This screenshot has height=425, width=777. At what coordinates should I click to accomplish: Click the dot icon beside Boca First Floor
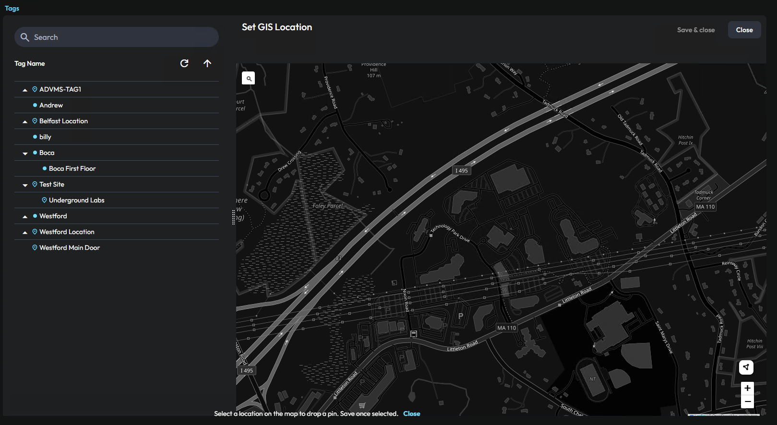pyautogui.click(x=45, y=168)
